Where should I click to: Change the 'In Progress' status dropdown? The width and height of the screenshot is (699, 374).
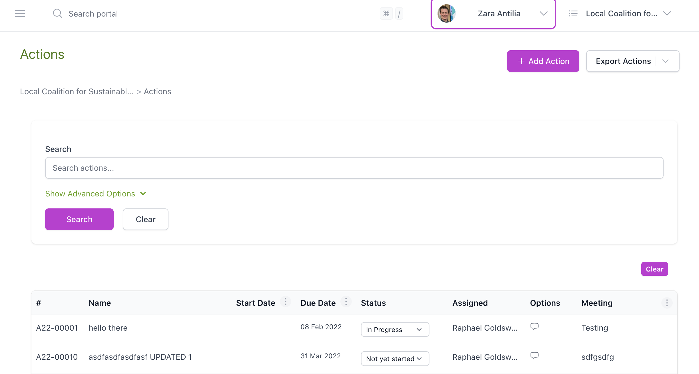pos(395,329)
